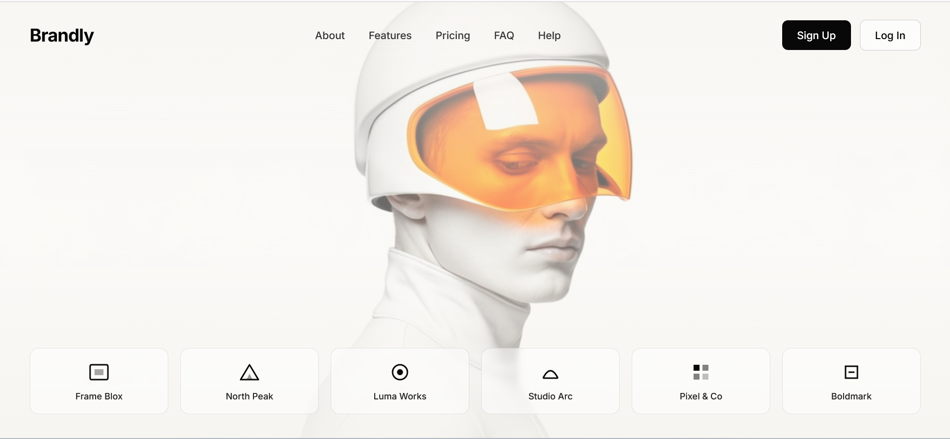Go home via the Brandly logo
This screenshot has height=439, width=950.
coord(62,36)
